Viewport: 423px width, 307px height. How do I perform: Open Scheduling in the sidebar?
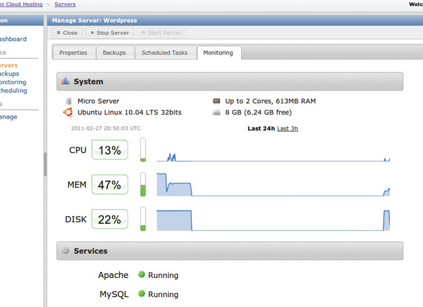(13, 91)
